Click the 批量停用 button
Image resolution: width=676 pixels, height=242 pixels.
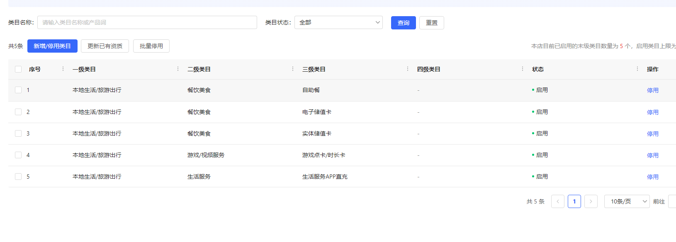tap(151, 46)
